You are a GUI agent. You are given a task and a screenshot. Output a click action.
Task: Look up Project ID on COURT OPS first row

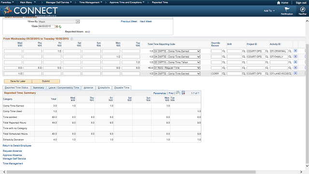tap(267, 51)
